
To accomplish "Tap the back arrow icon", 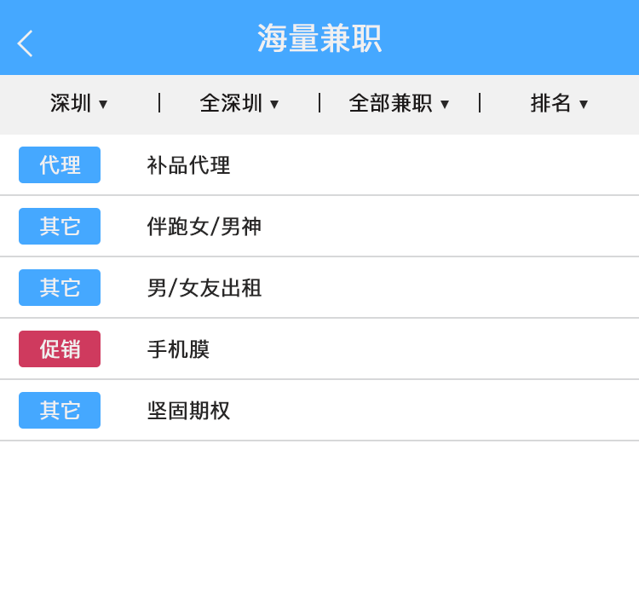I will [26, 43].
